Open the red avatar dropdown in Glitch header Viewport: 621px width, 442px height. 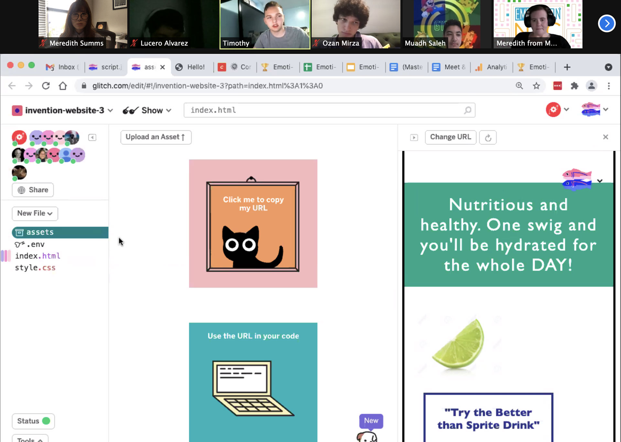click(558, 110)
